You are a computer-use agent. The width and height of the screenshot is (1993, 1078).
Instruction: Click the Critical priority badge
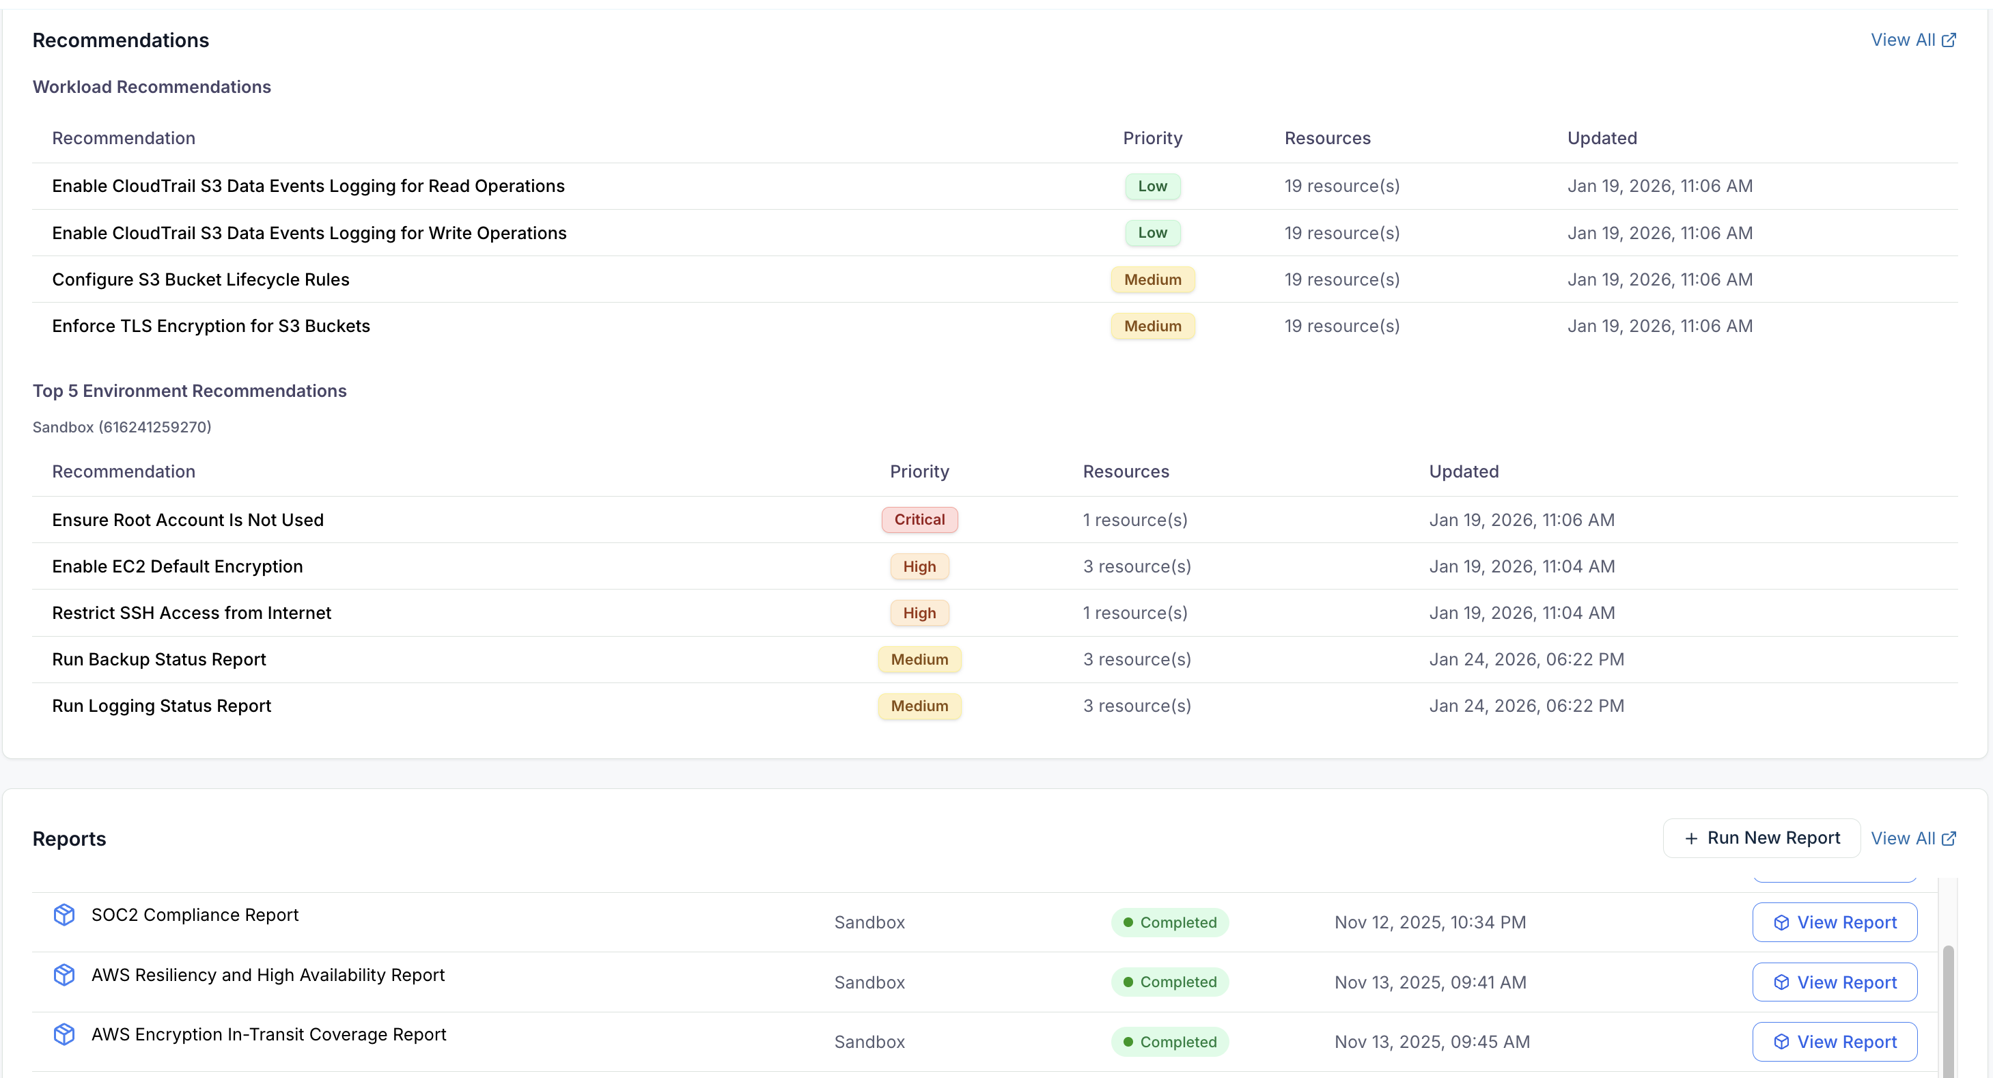tap(919, 519)
